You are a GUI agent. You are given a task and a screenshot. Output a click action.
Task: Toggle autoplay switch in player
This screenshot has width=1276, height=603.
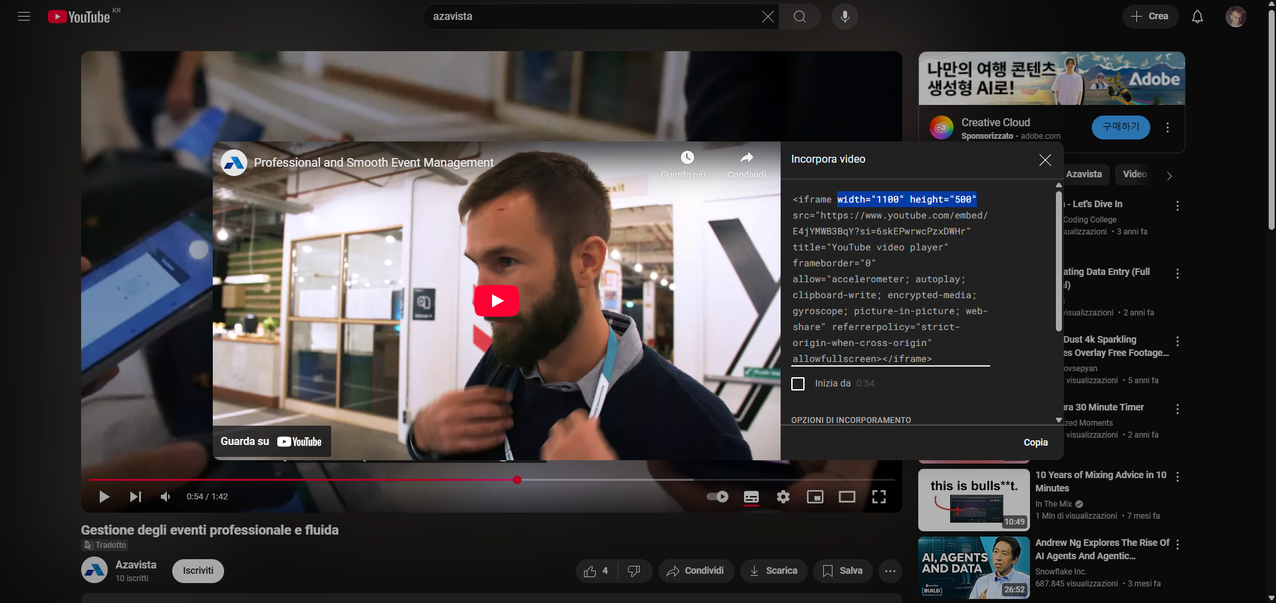click(x=717, y=497)
